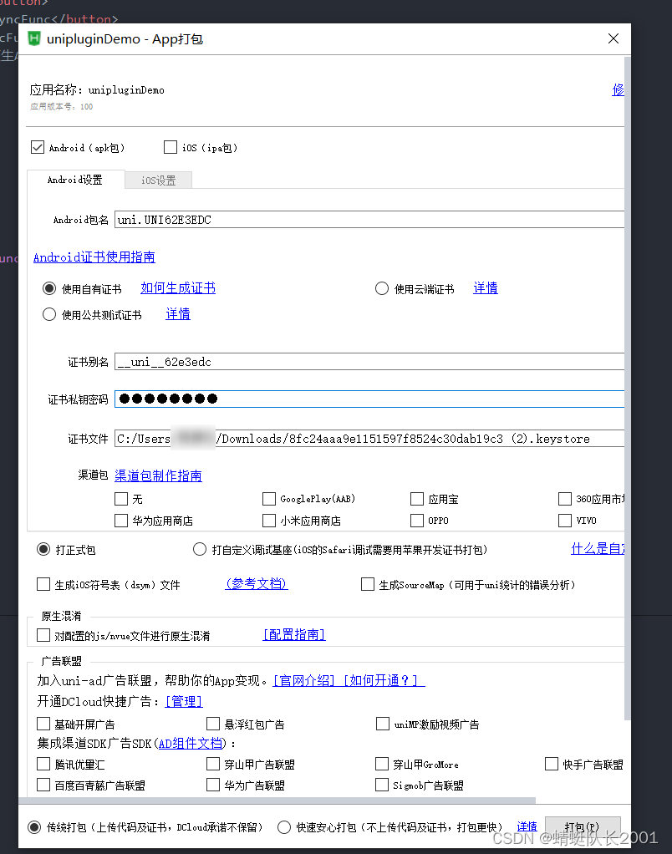Toggle the Android (apk包) checkbox
The image size is (672, 854).
tap(38, 148)
